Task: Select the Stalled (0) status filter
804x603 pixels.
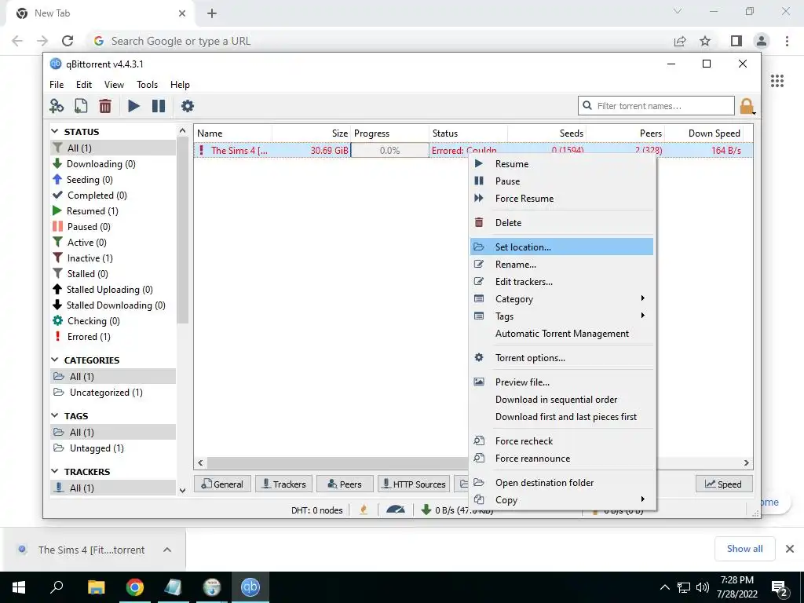Action: (x=87, y=274)
